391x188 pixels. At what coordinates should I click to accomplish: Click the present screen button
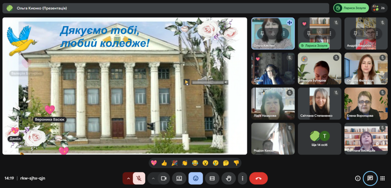pos(179,178)
